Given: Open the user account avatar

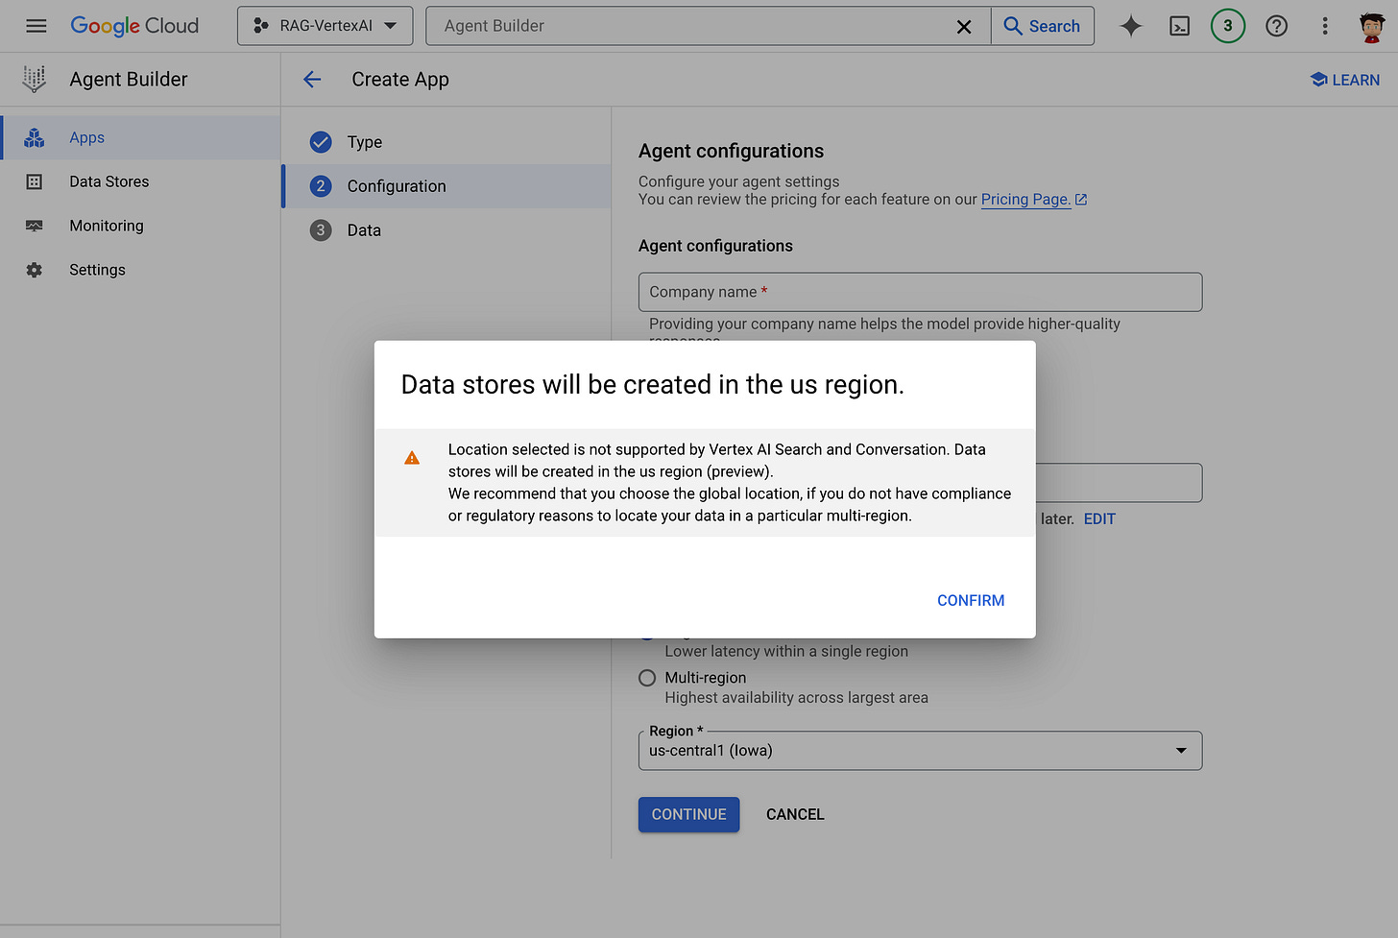Looking at the screenshot, I should click(1372, 26).
